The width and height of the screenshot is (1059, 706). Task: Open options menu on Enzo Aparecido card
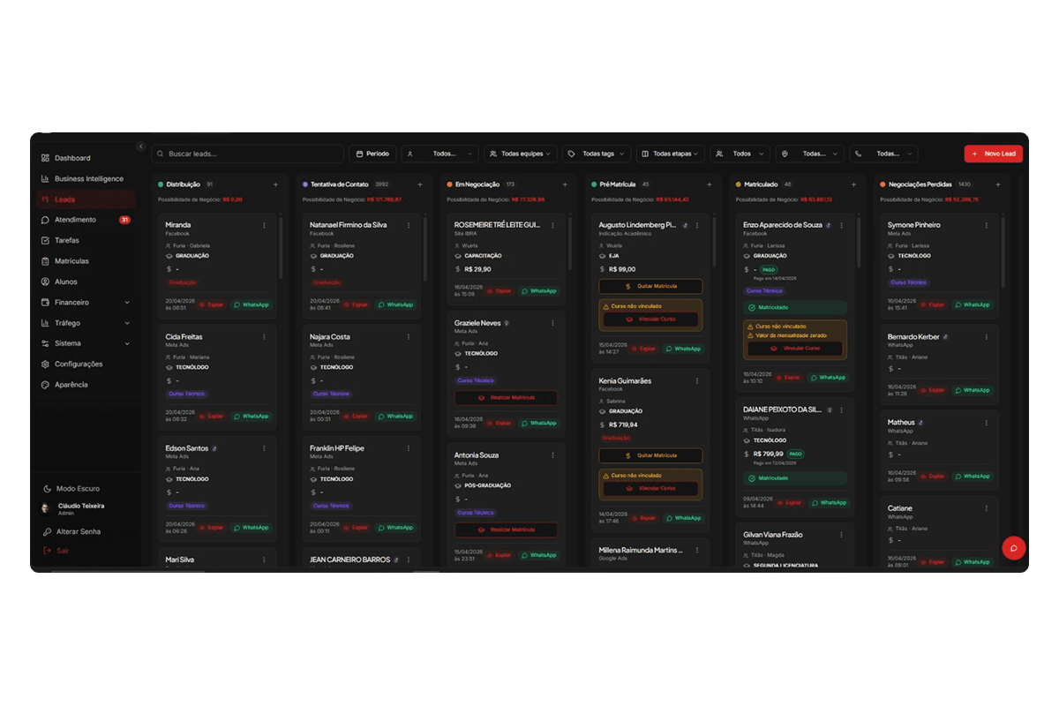point(841,225)
